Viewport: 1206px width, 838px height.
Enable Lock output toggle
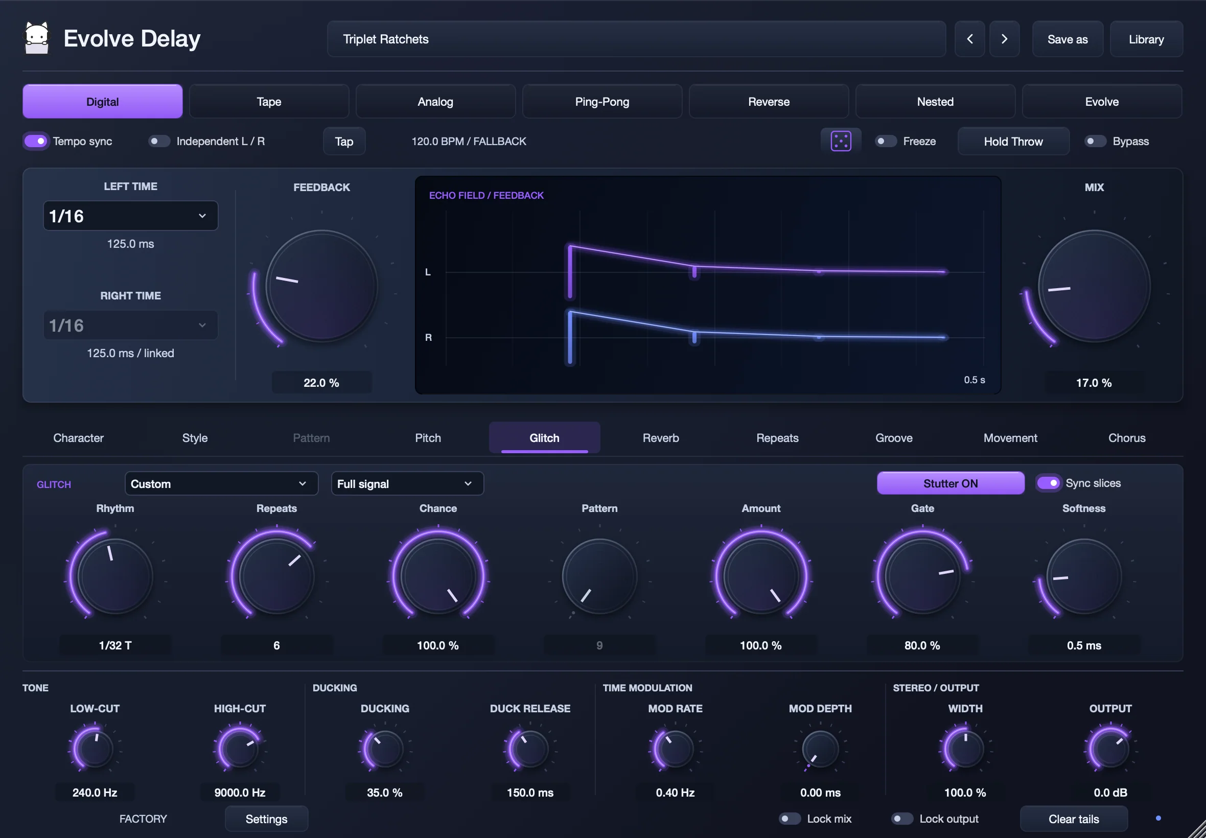click(901, 818)
